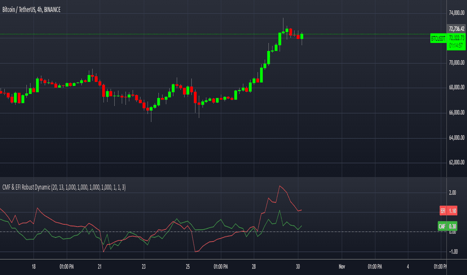467x275 pixels.
Task: Click the -1.00 indicator scale label
Action: pyautogui.click(x=452, y=251)
